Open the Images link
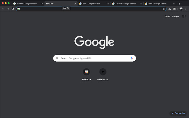 point(175,17)
